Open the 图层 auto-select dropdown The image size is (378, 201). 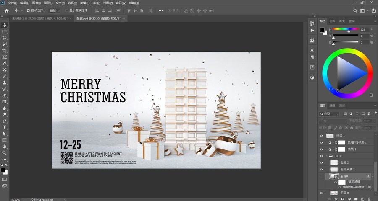pyautogui.click(x=55, y=10)
